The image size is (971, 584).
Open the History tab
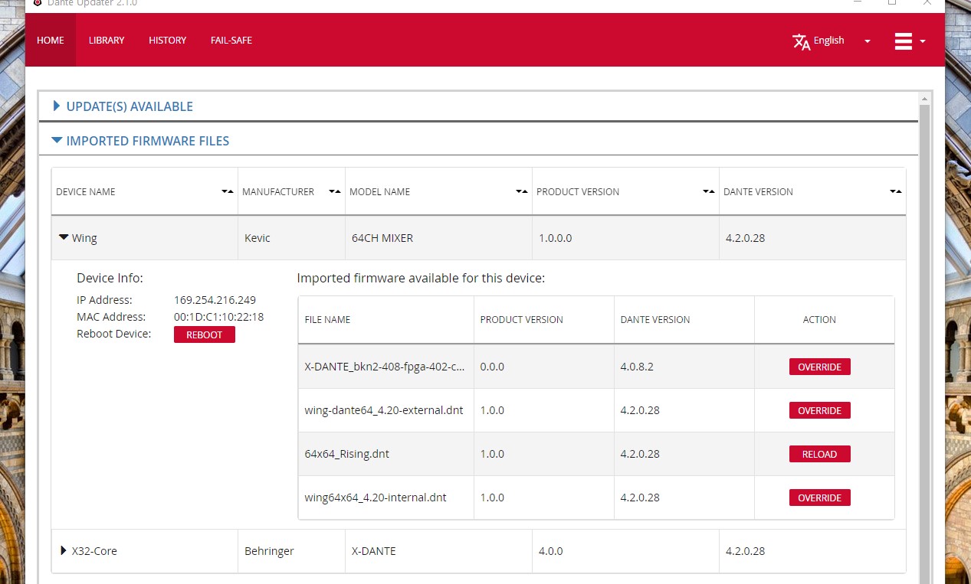point(168,40)
